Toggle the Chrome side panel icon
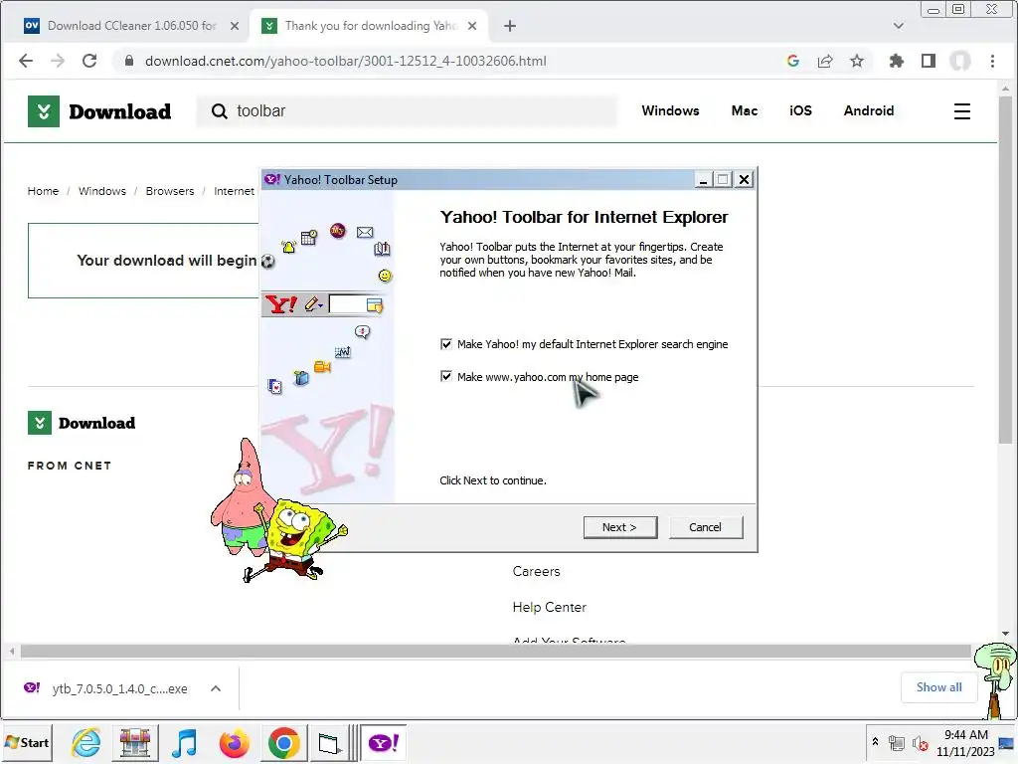Viewport: 1018px width, 764px height. click(x=929, y=61)
